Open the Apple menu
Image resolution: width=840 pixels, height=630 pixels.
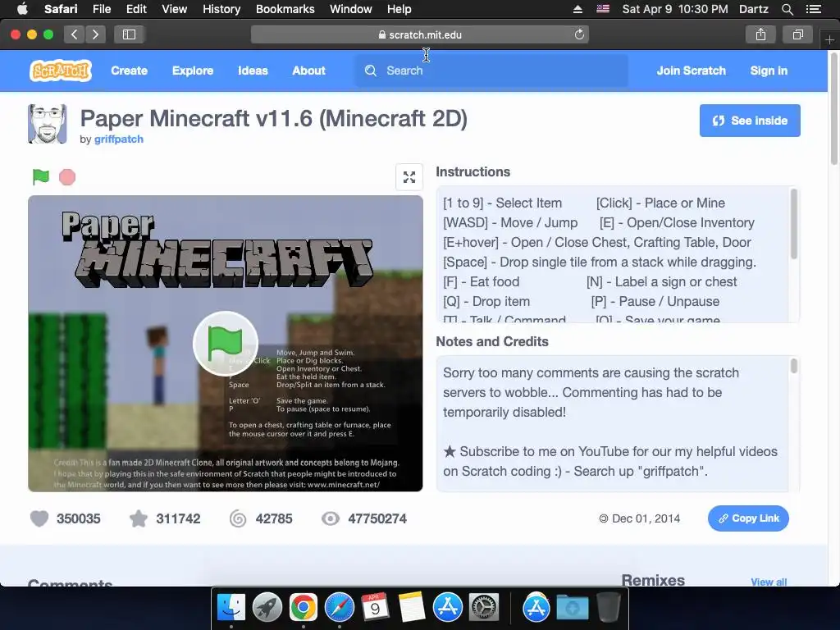[x=22, y=9]
